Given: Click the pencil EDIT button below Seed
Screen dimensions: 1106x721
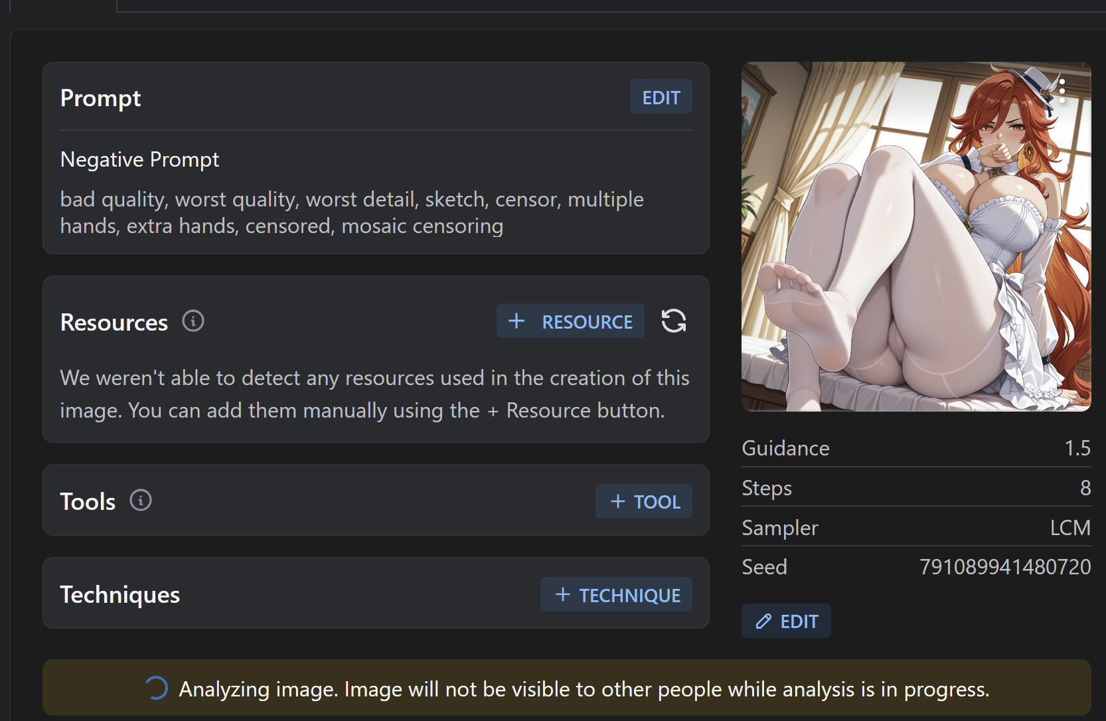Looking at the screenshot, I should coord(786,621).
